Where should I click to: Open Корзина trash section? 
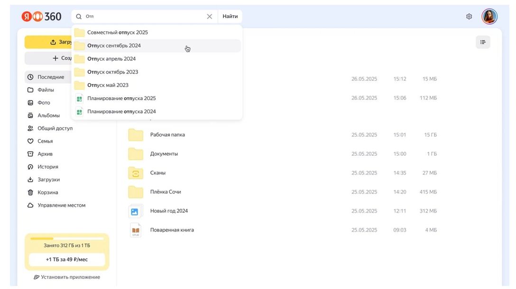47,193
